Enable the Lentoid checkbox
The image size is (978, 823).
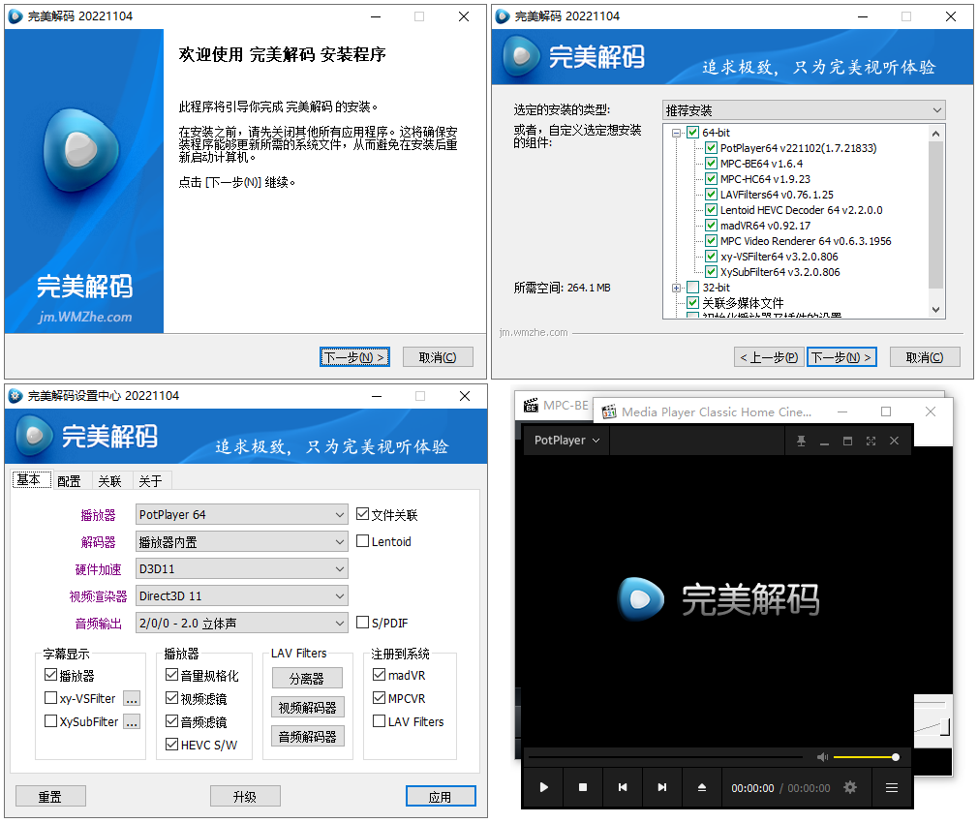pos(364,541)
